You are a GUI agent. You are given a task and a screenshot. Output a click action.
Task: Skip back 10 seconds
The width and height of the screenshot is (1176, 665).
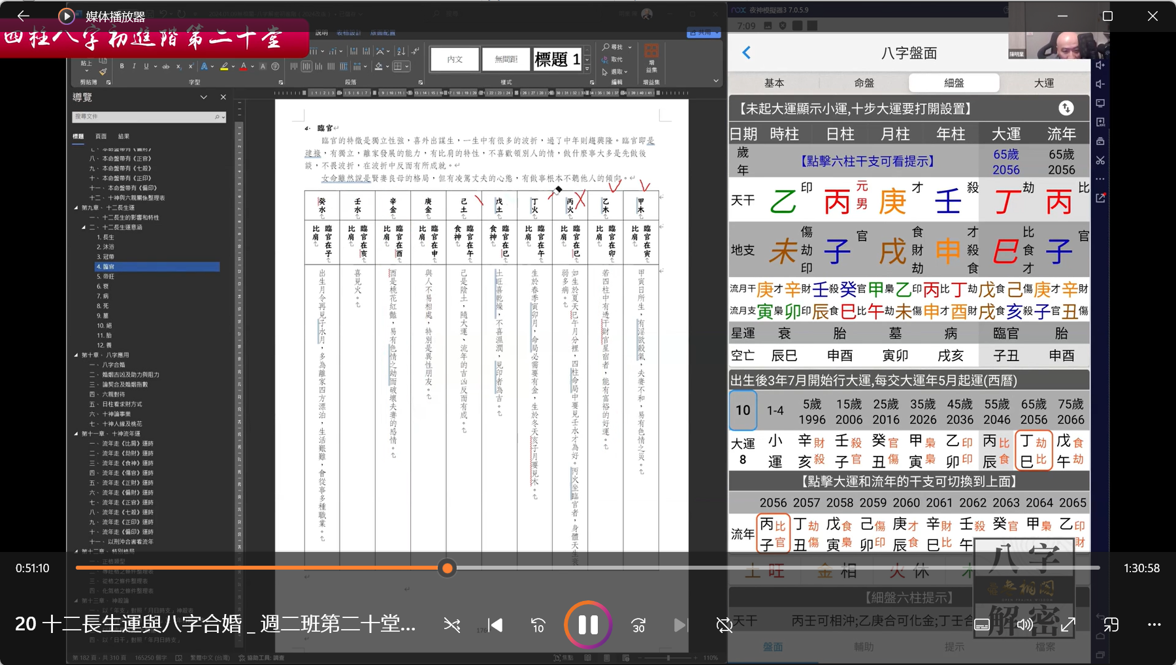[x=538, y=625]
